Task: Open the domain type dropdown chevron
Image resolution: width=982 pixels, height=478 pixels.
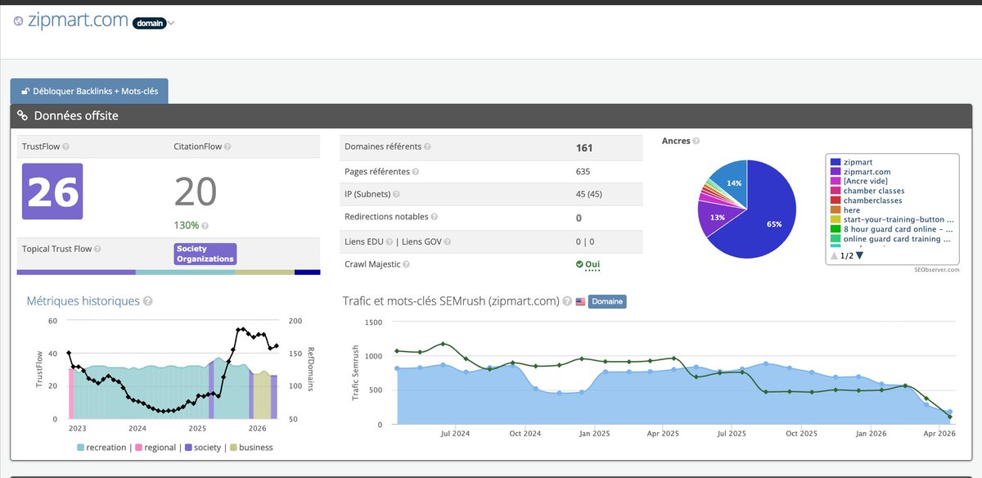Action: (171, 23)
